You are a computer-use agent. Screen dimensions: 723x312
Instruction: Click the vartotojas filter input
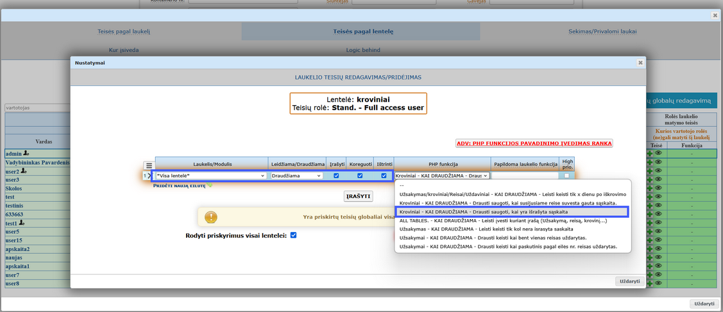point(37,108)
